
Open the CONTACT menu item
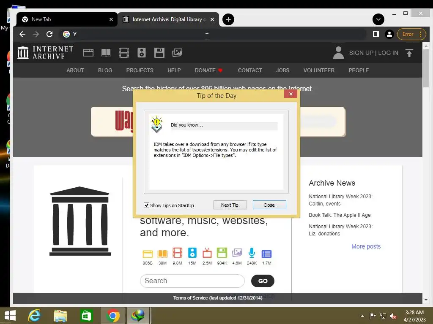coord(250,70)
